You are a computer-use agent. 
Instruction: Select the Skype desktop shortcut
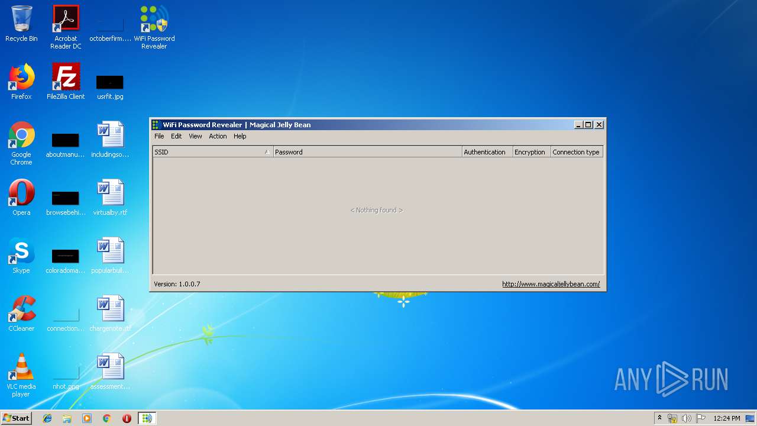(21, 256)
